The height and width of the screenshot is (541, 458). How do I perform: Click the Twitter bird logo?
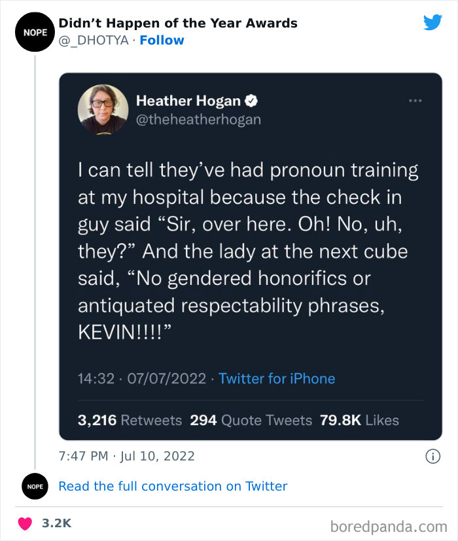(433, 22)
